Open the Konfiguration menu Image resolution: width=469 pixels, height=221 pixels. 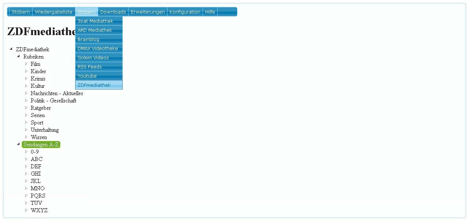click(185, 12)
